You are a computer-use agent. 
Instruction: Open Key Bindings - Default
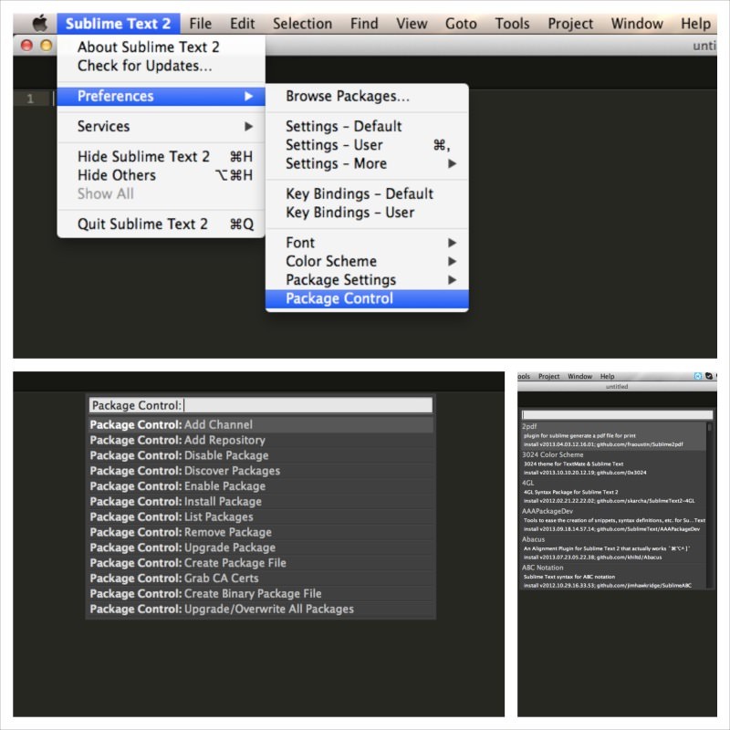point(367,193)
